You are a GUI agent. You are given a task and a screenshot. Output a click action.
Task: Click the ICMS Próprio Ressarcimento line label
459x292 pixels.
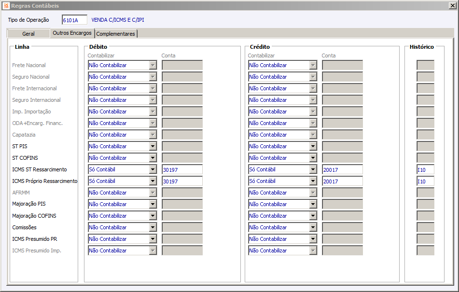(45, 181)
